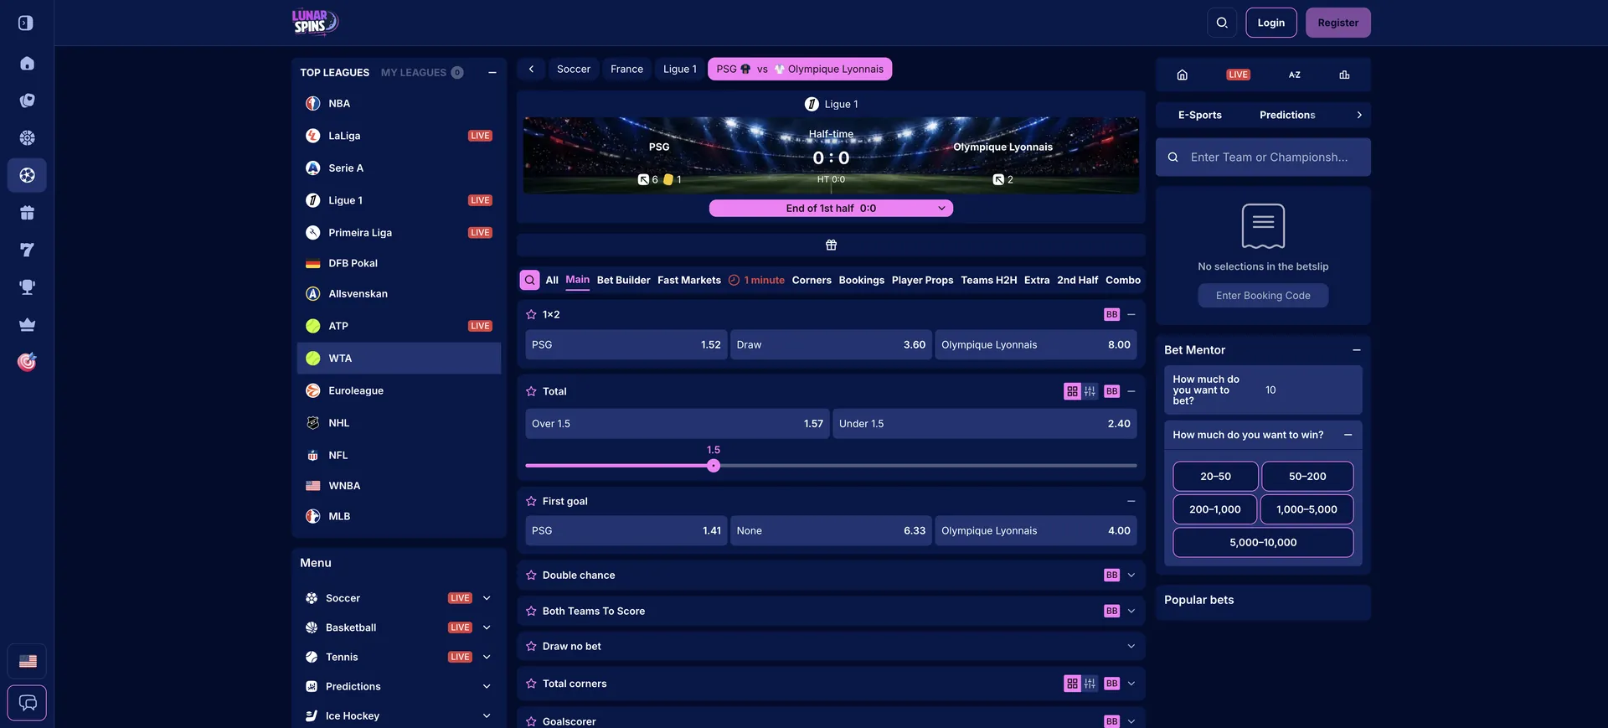
Task: Switch to the Corners tab
Action: point(812,281)
